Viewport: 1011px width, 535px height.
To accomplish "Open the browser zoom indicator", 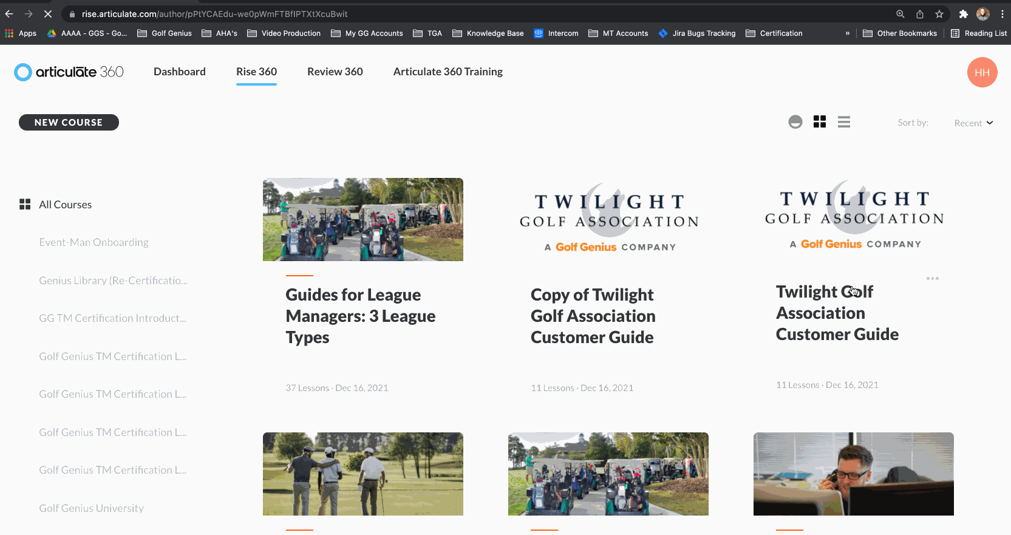I will (900, 14).
